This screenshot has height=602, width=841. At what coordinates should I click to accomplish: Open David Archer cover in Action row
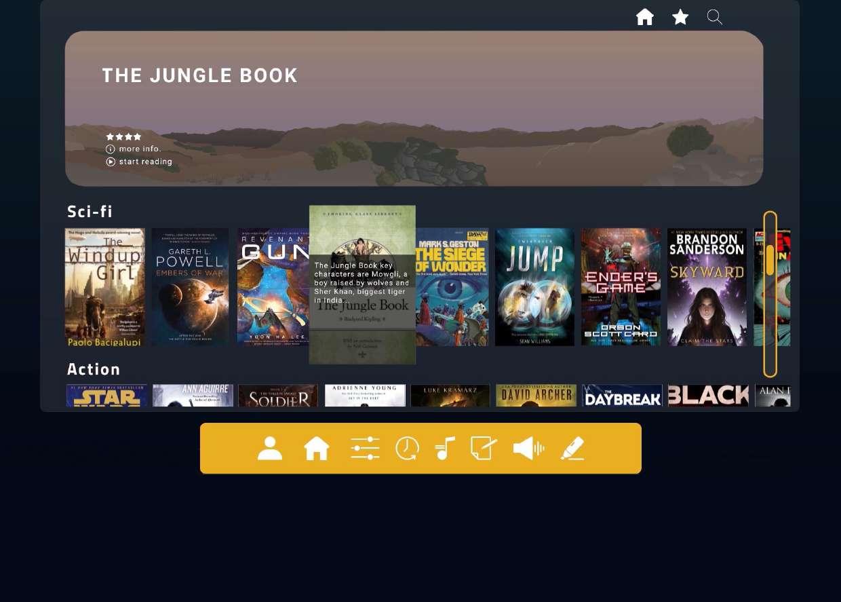coord(536,396)
